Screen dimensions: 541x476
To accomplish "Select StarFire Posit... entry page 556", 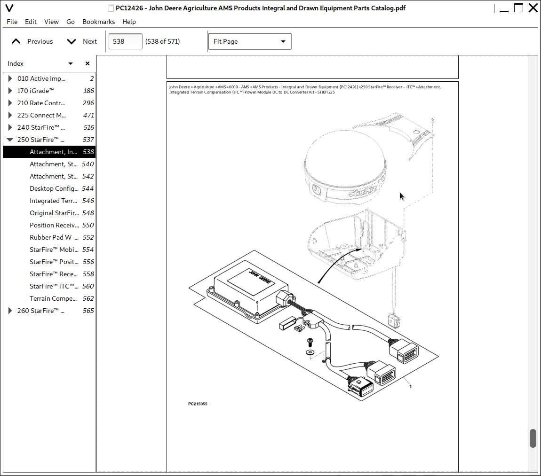I will pyautogui.click(x=49, y=262).
